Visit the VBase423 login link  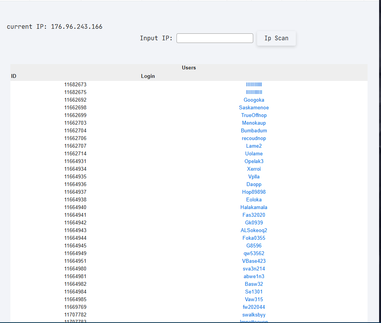coord(254,261)
